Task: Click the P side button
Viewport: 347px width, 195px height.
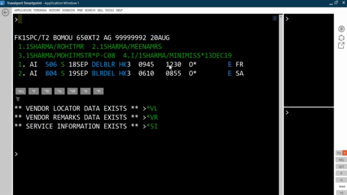Action: click(x=341, y=173)
